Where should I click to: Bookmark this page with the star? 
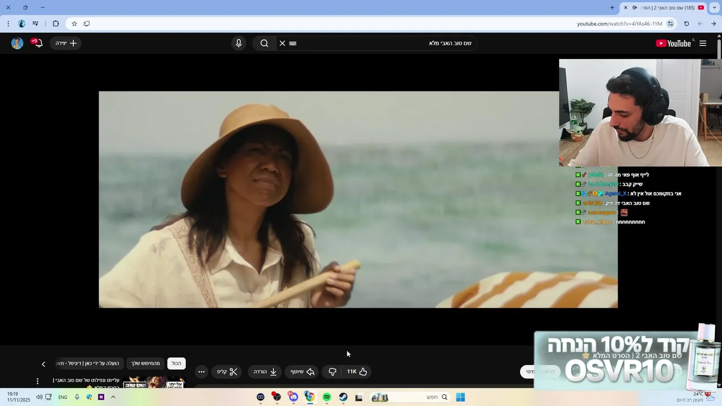pyautogui.click(x=74, y=24)
